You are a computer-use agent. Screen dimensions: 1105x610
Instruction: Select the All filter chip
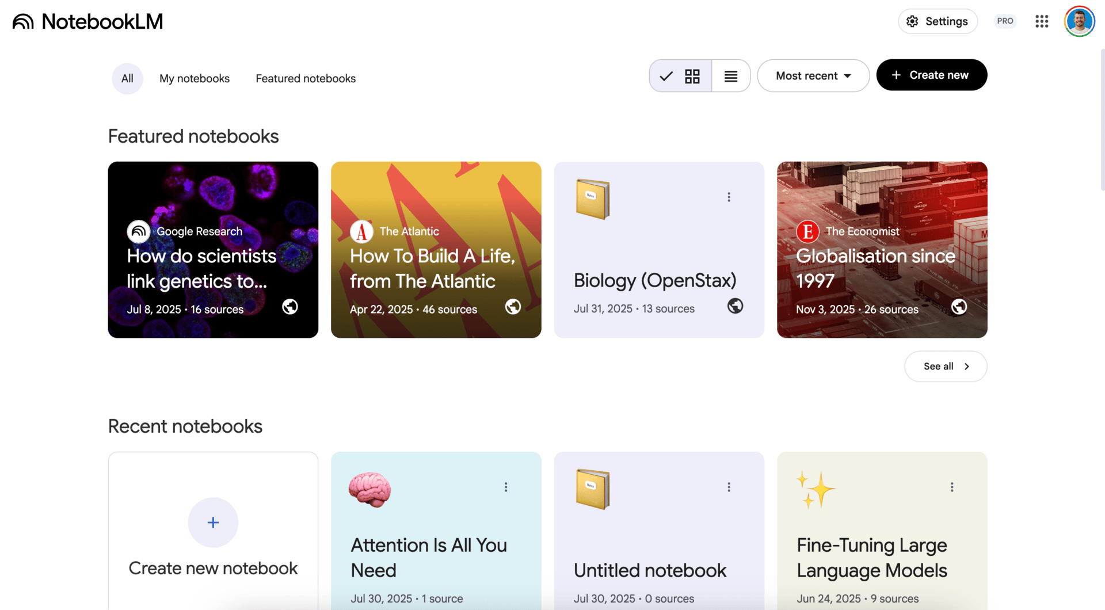point(127,79)
